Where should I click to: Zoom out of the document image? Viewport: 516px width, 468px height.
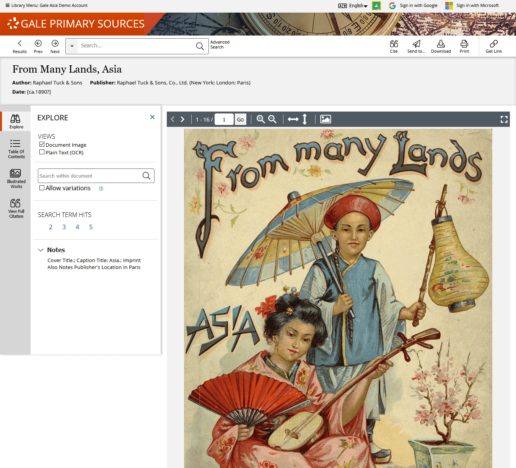(x=272, y=119)
